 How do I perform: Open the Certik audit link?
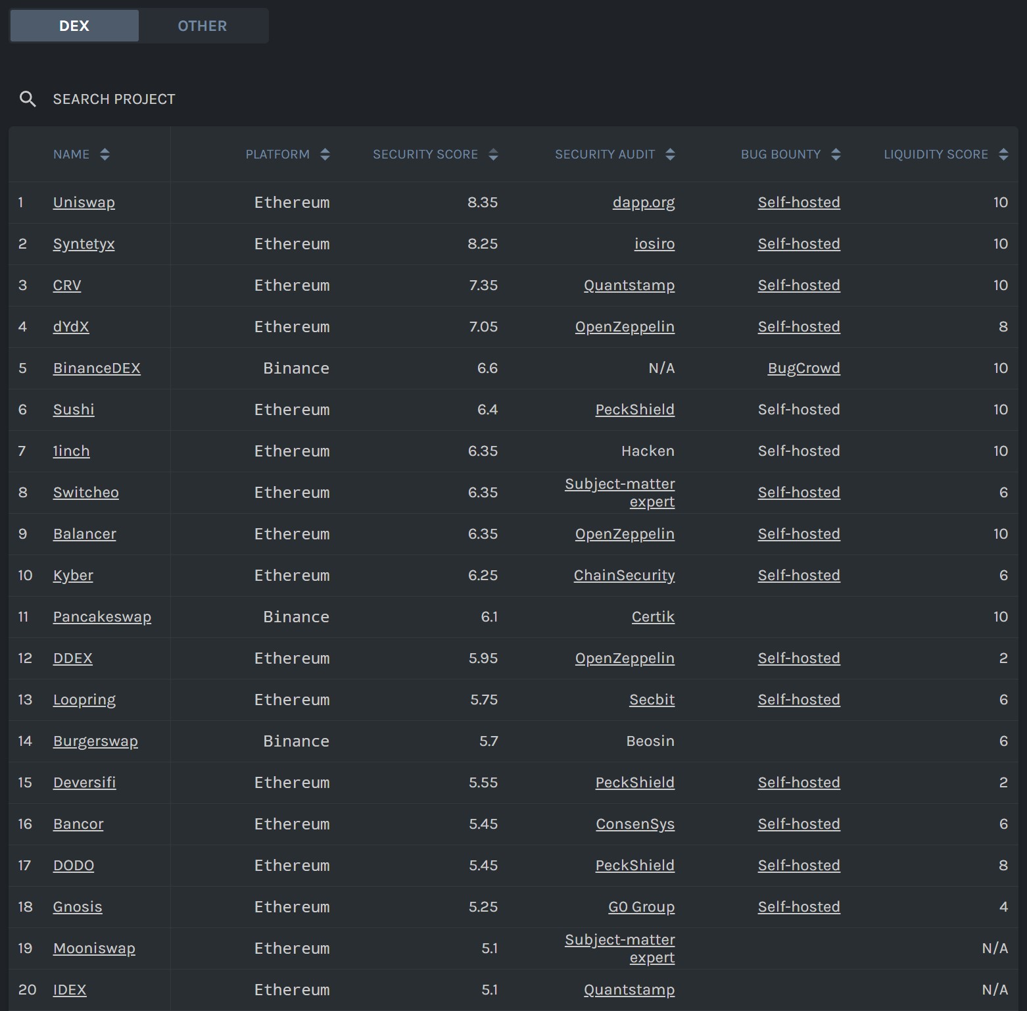tap(653, 617)
